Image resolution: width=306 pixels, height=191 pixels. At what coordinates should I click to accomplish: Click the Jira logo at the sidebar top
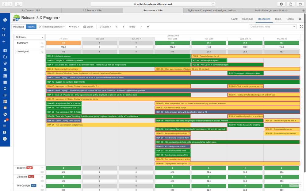4,20
